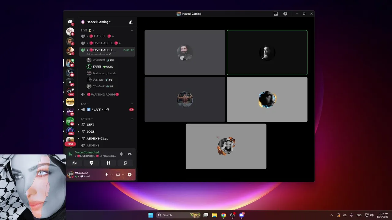The width and height of the screenshot is (392, 220).
Task: Open the LIVE announcement channel with 13 badge
Action: [x=107, y=109]
